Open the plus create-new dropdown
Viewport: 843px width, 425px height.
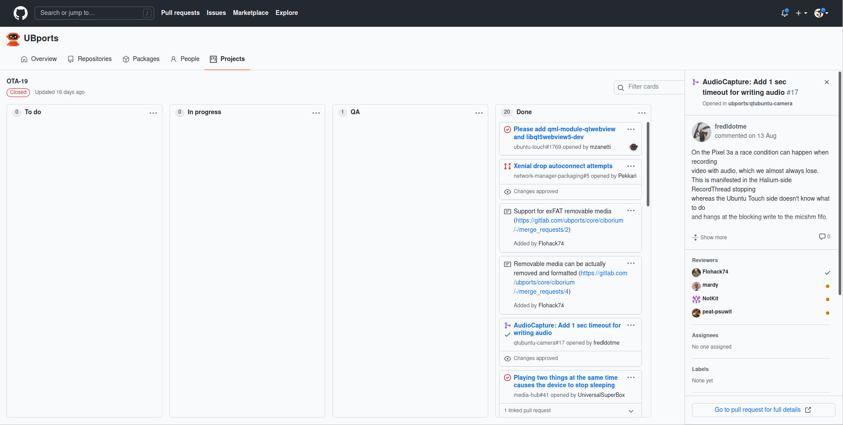pos(801,13)
